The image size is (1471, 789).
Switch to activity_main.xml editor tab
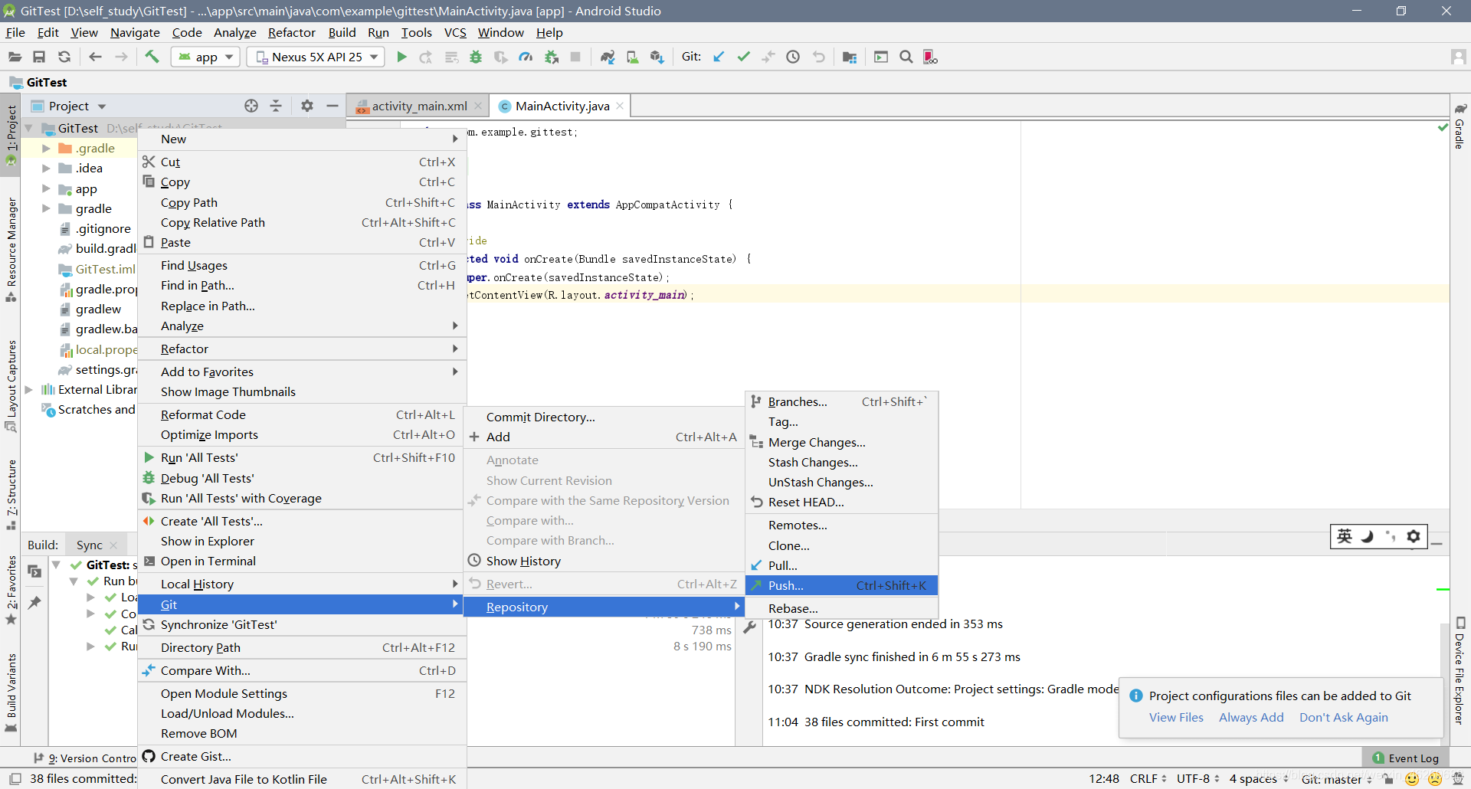click(418, 106)
